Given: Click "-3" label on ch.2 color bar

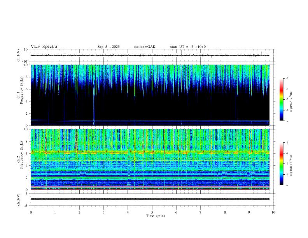Looking at the screenshot, I should [287, 143].
